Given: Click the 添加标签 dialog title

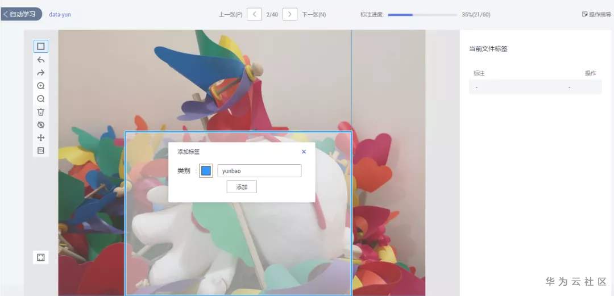Looking at the screenshot, I should (x=189, y=152).
